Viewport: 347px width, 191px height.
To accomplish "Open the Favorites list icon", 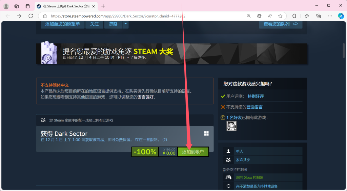I will 307,16.
